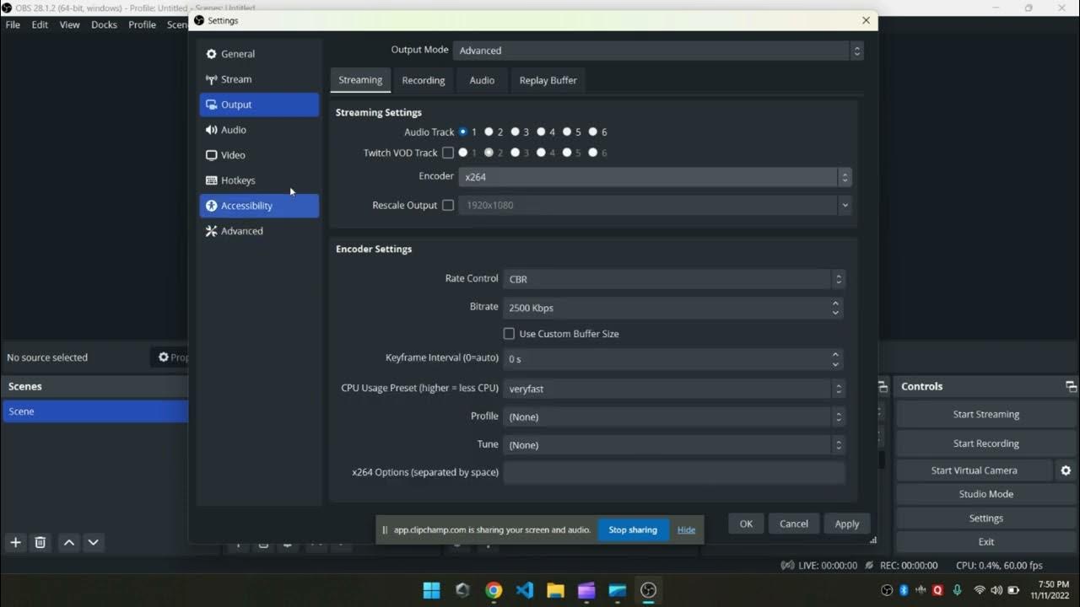The height and width of the screenshot is (607, 1080).
Task: Switch to the Replay Buffer tab
Action: click(548, 80)
